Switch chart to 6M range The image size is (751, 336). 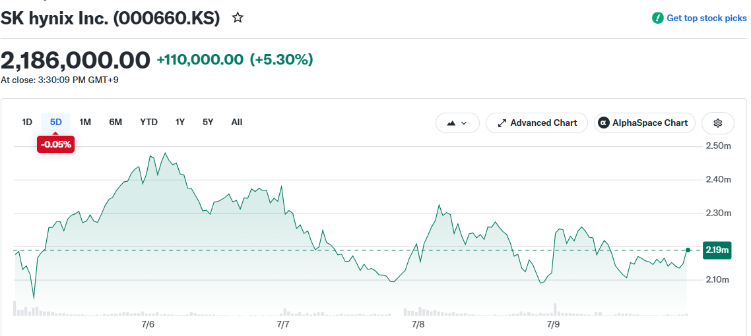tap(115, 122)
